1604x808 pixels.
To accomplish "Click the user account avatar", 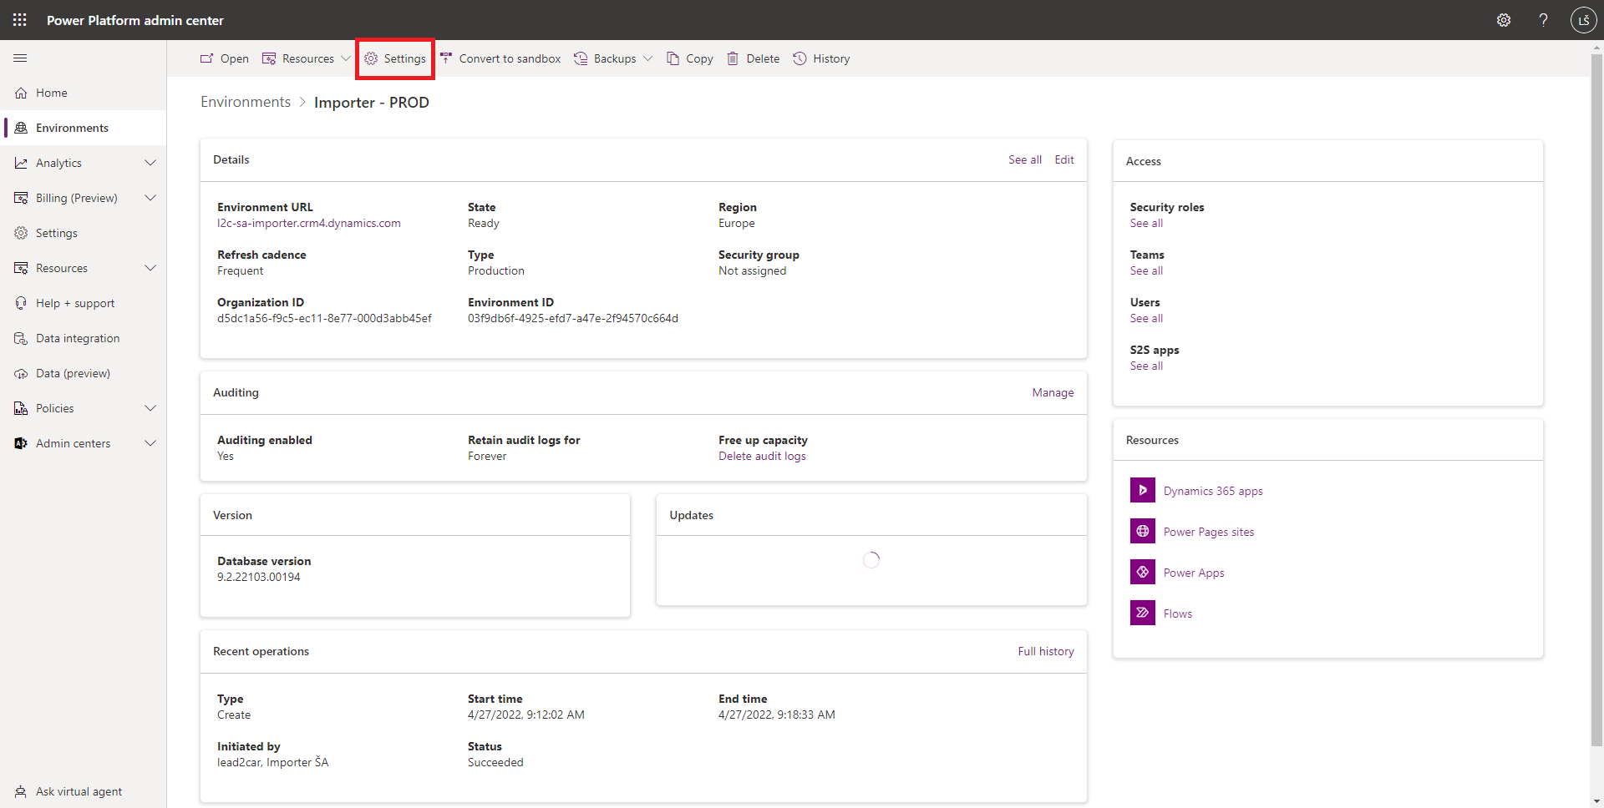I will 1583,20.
